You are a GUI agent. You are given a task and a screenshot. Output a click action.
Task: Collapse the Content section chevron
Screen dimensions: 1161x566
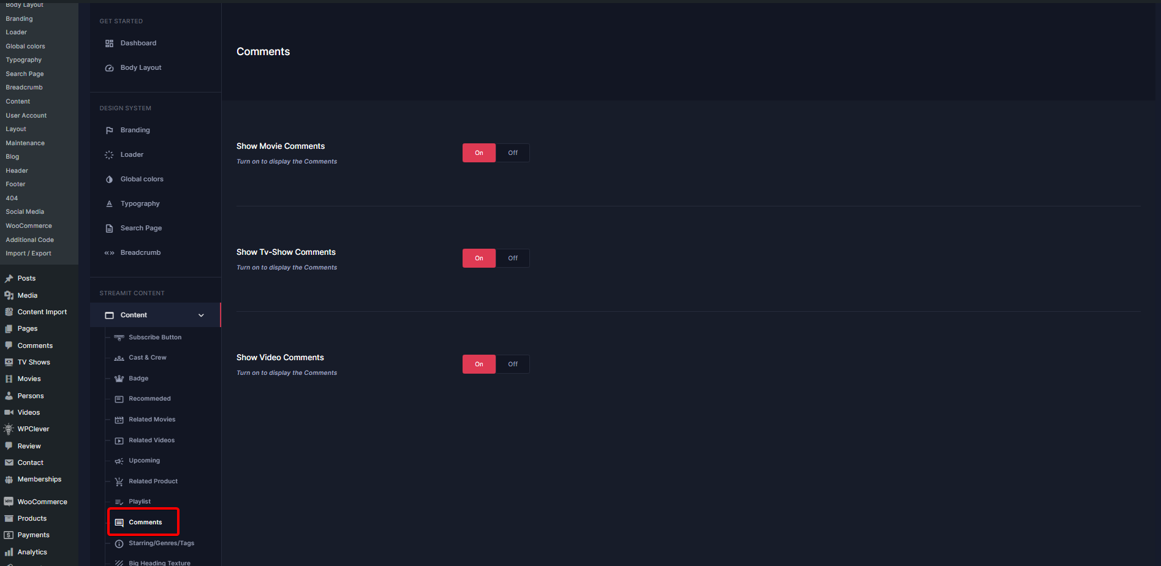[201, 315]
